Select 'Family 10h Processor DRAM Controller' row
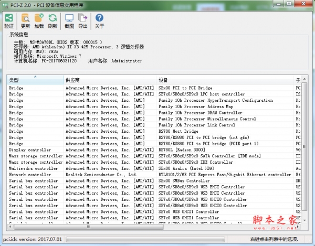This screenshot has width=315, height=246. (154, 113)
